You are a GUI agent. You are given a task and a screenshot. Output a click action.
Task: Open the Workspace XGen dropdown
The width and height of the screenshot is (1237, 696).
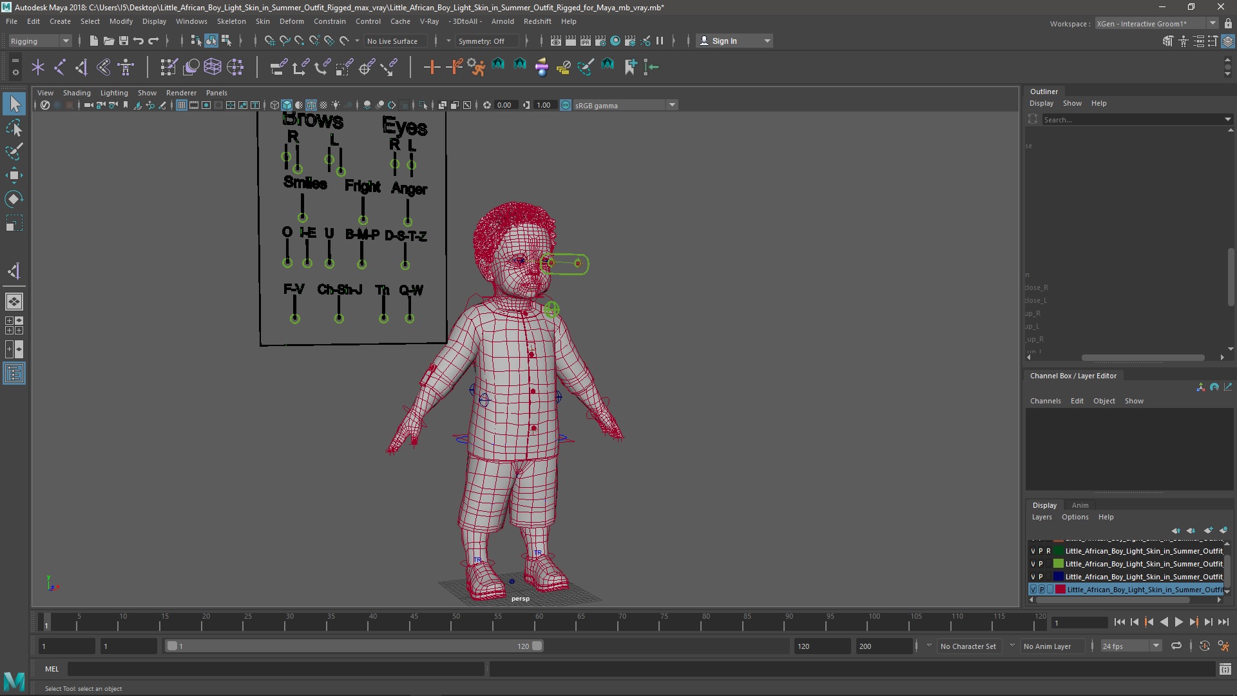1156,24
